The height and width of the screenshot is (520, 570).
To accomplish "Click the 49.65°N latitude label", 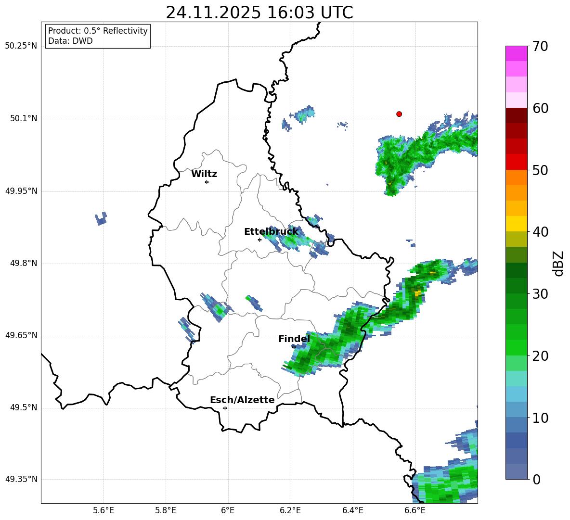I will pyautogui.click(x=21, y=335).
